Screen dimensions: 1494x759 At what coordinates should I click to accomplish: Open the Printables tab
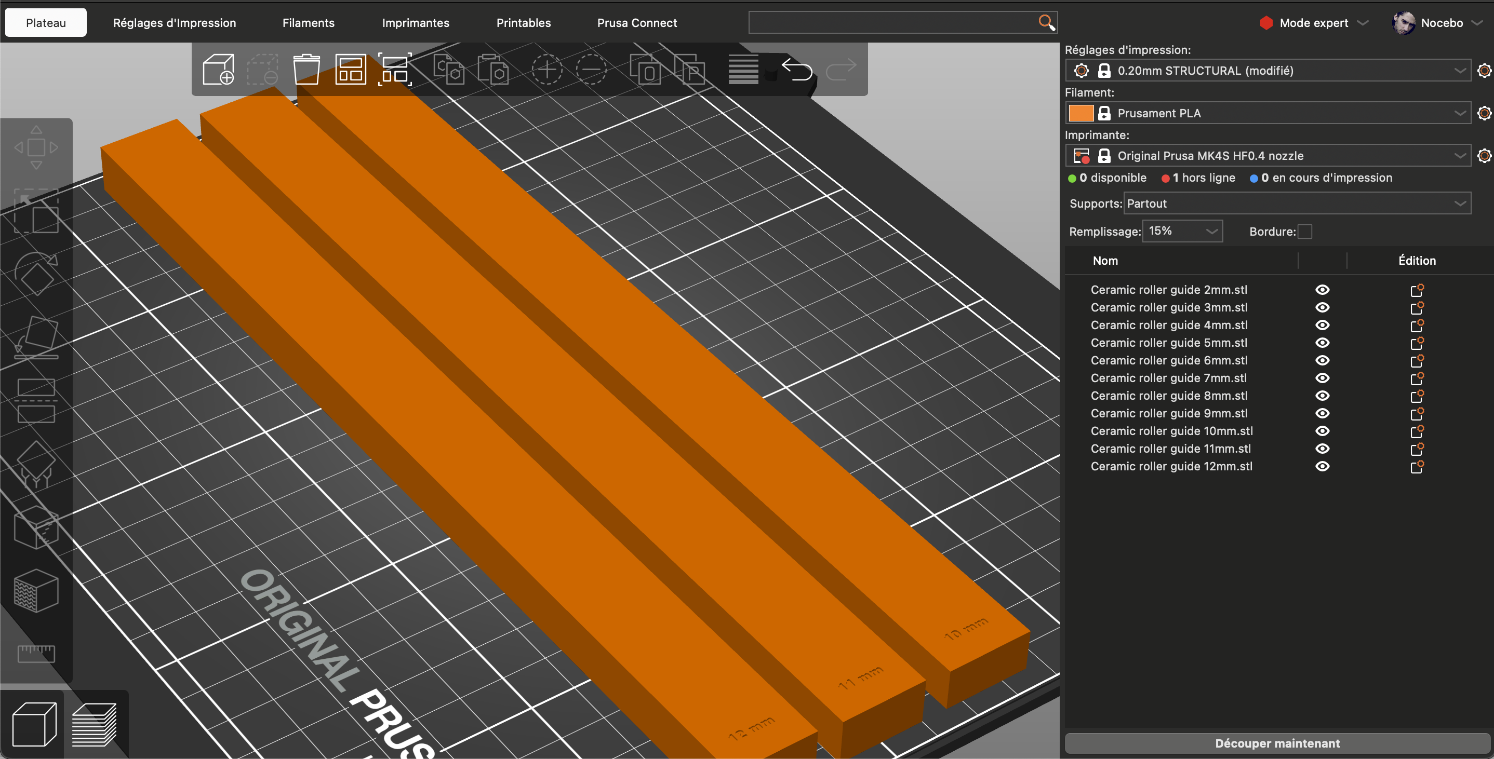[x=523, y=23]
